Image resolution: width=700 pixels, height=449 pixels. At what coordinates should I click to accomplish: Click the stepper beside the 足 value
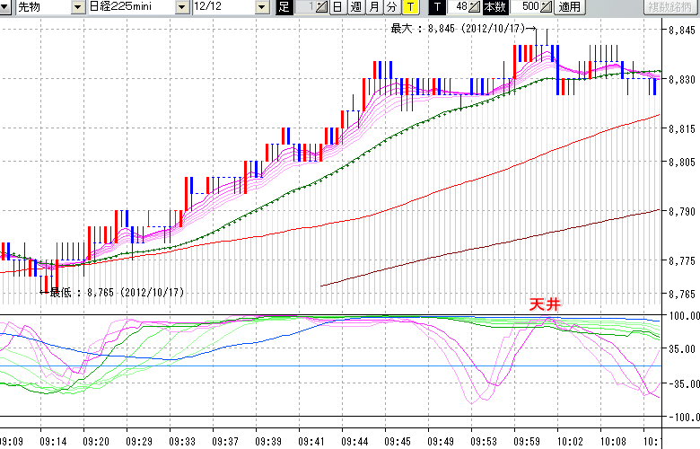point(323,7)
